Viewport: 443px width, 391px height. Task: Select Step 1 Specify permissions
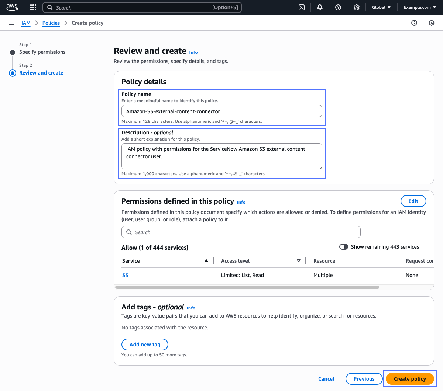[42, 52]
